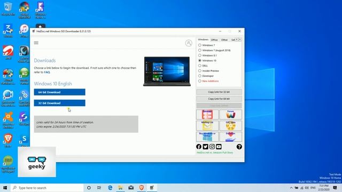Select the iTunes desktop shortcut
This screenshot has width=342, height=192.
click(24, 30)
